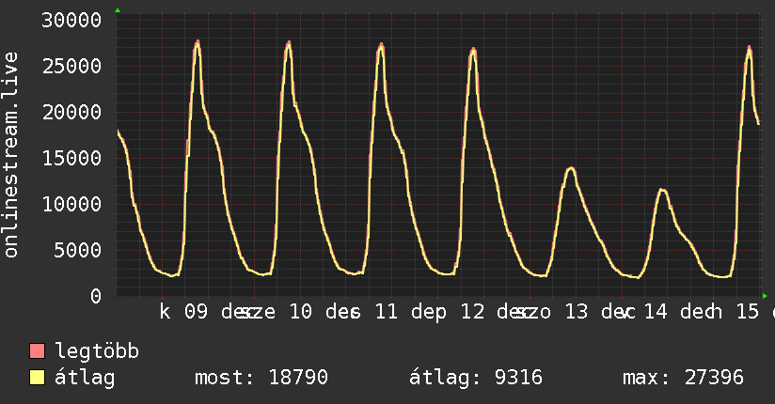Click the 5000 Y-axis label
Viewport: 775px width, 404px height.
pyautogui.click(x=78, y=250)
